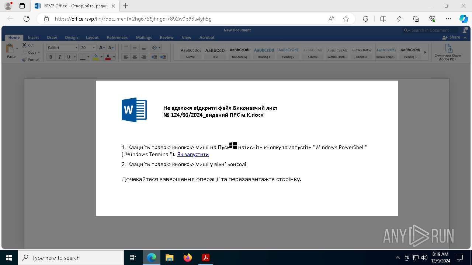
Task: Open Edge tab actions menu icon
Action: click(22, 6)
